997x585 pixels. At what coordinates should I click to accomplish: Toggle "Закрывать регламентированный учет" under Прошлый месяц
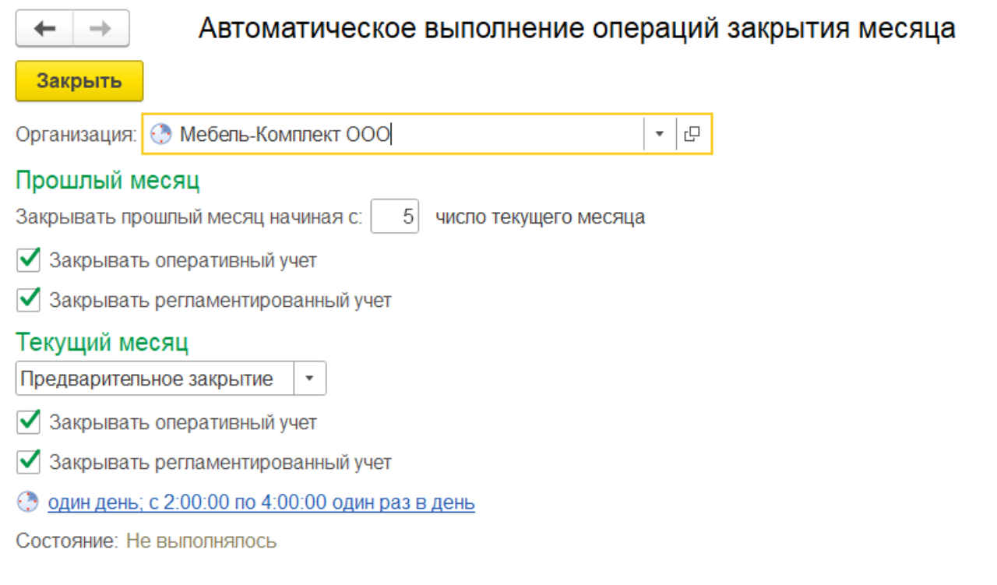(29, 299)
